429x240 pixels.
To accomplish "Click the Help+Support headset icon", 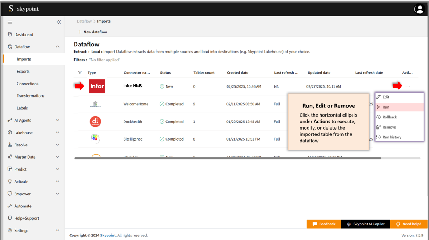I will [10, 218].
